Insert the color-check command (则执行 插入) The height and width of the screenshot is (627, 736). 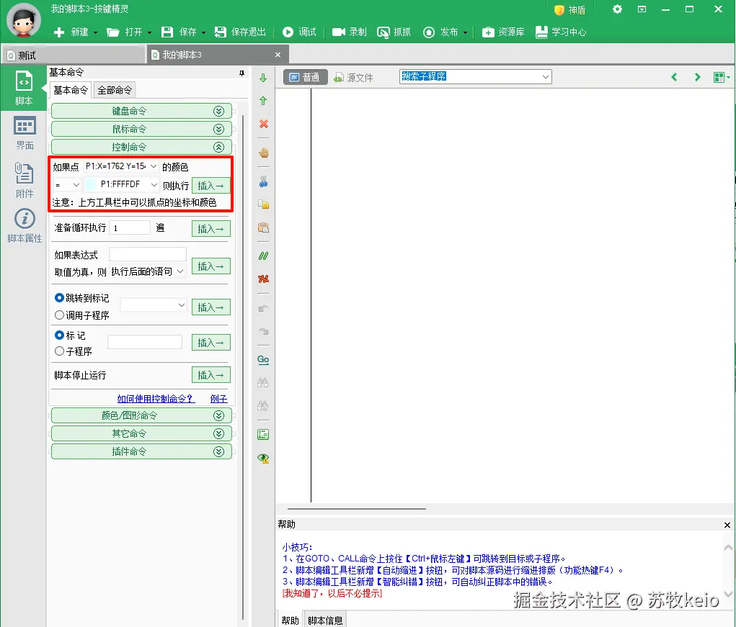(210, 186)
